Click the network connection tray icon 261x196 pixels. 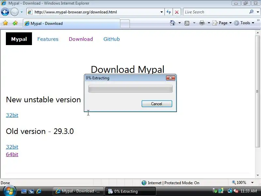click(230, 191)
